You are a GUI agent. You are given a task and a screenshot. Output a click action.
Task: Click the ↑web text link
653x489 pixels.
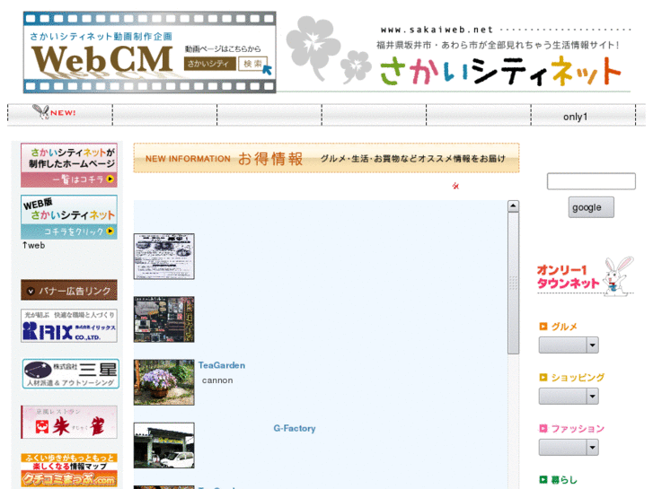click(x=34, y=246)
